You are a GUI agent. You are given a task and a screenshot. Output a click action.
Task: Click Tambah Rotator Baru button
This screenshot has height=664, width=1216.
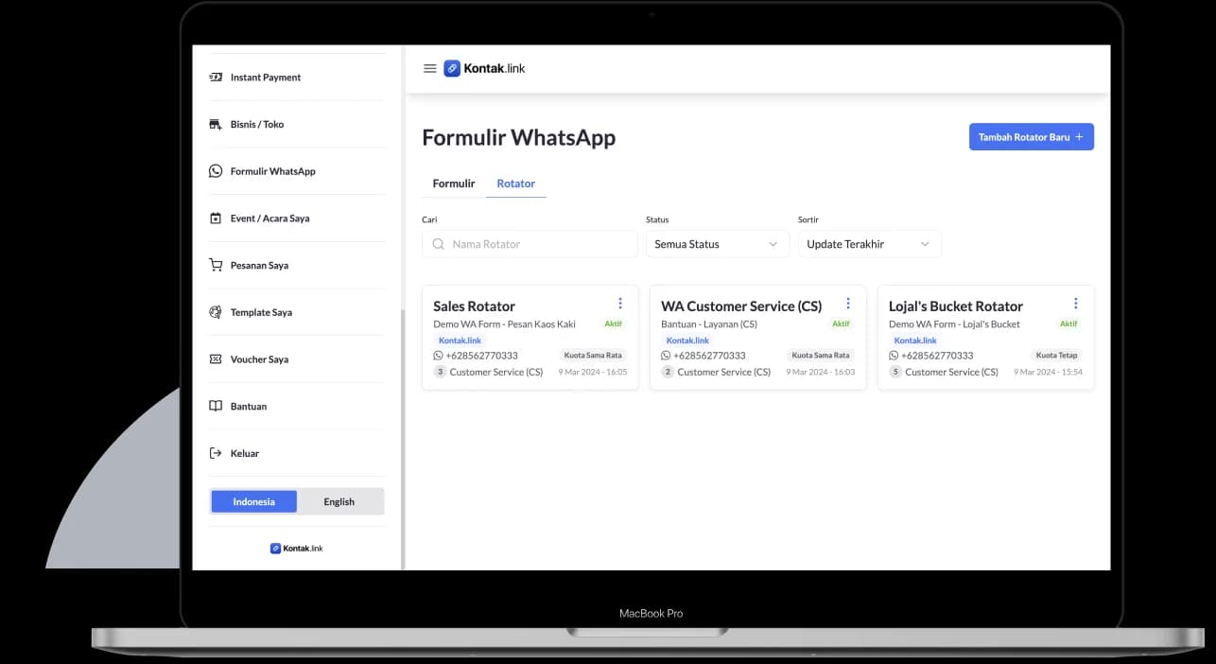1032,137
